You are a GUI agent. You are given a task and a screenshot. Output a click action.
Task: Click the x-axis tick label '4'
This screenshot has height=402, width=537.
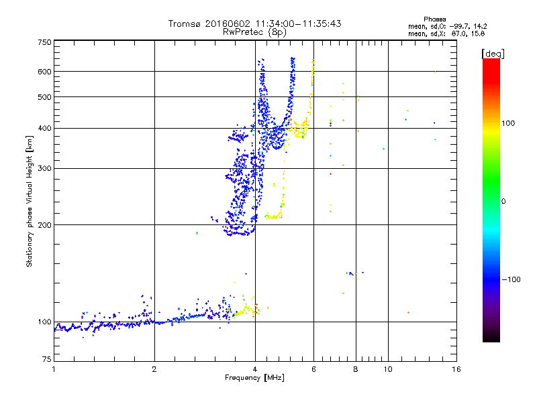255,369
